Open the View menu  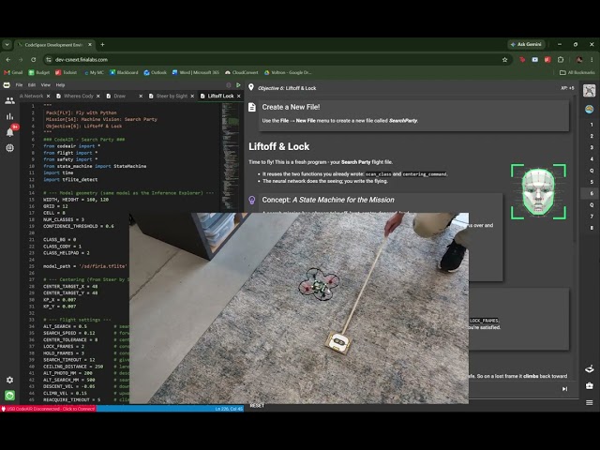[46, 85]
